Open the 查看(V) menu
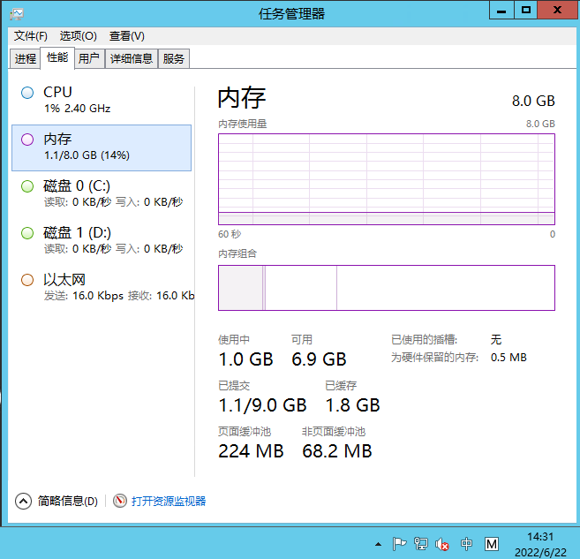 click(126, 36)
